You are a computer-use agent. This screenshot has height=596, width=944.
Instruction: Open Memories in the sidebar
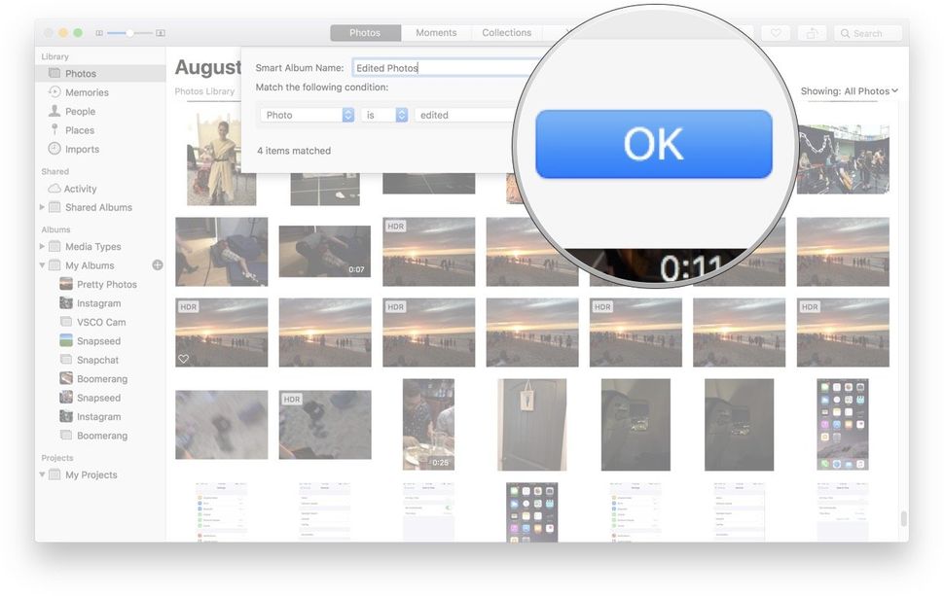coord(81,91)
